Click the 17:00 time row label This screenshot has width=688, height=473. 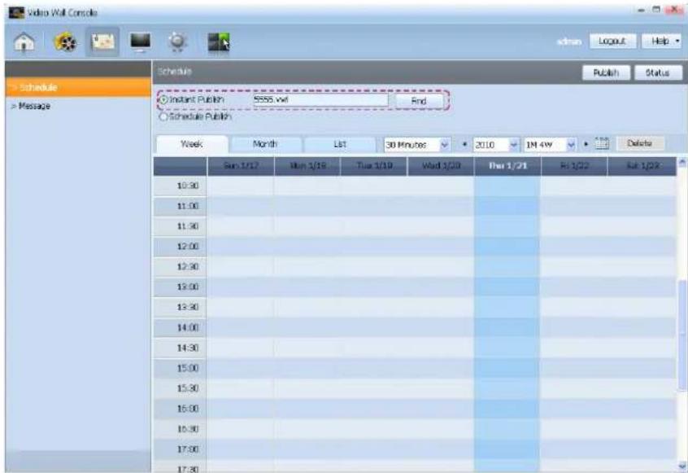coord(180,449)
